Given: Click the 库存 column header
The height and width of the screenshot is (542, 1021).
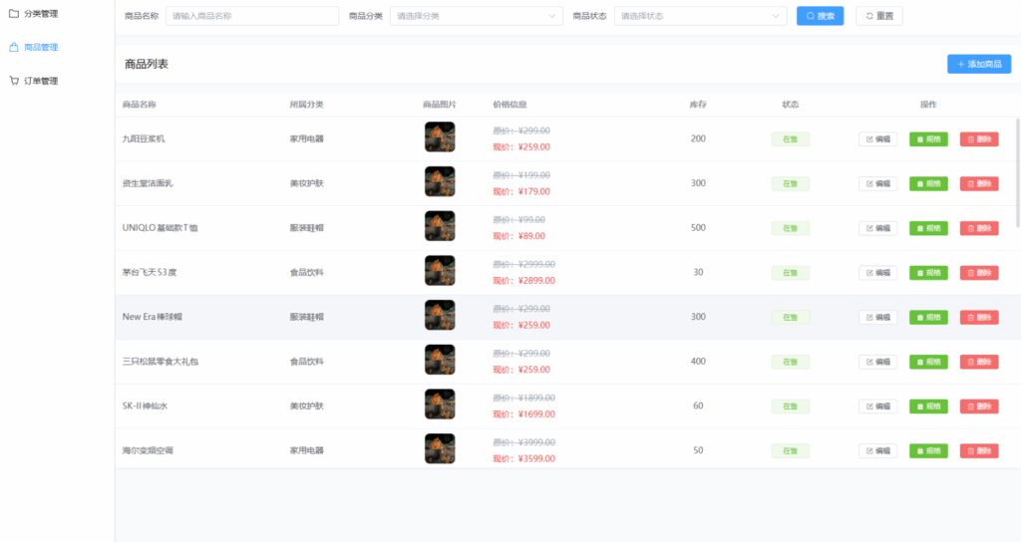Looking at the screenshot, I should pyautogui.click(x=698, y=104).
